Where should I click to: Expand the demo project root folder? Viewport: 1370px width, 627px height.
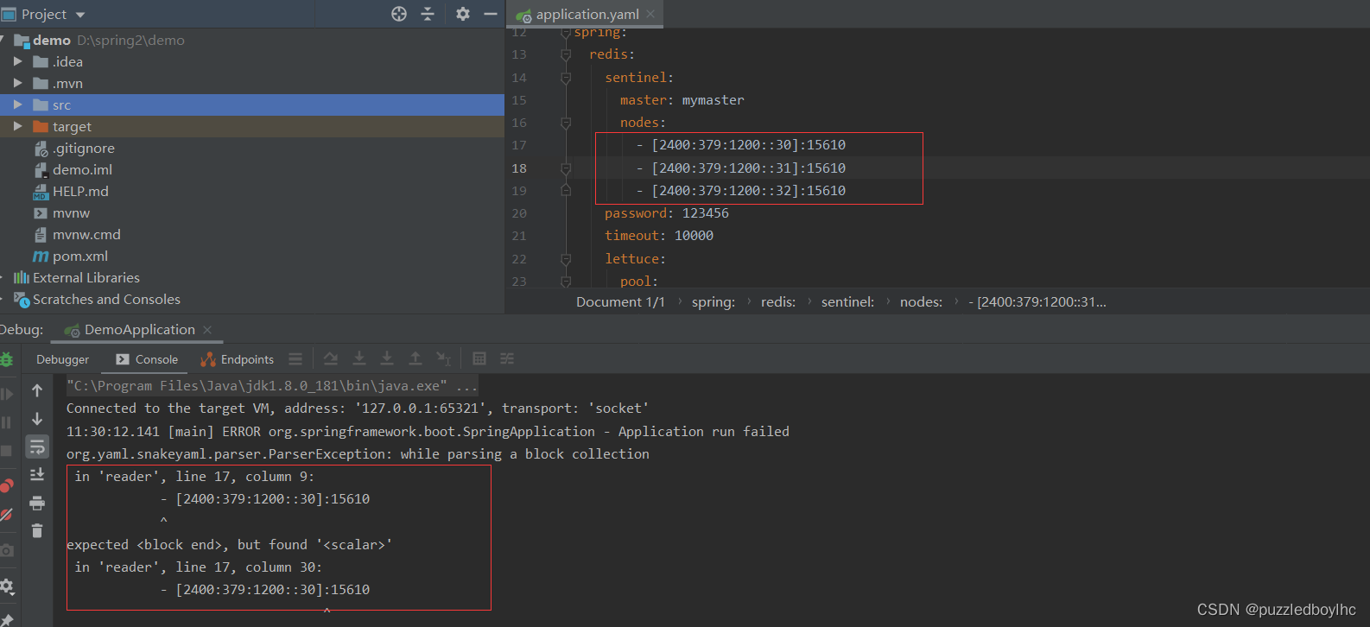(x=3, y=40)
